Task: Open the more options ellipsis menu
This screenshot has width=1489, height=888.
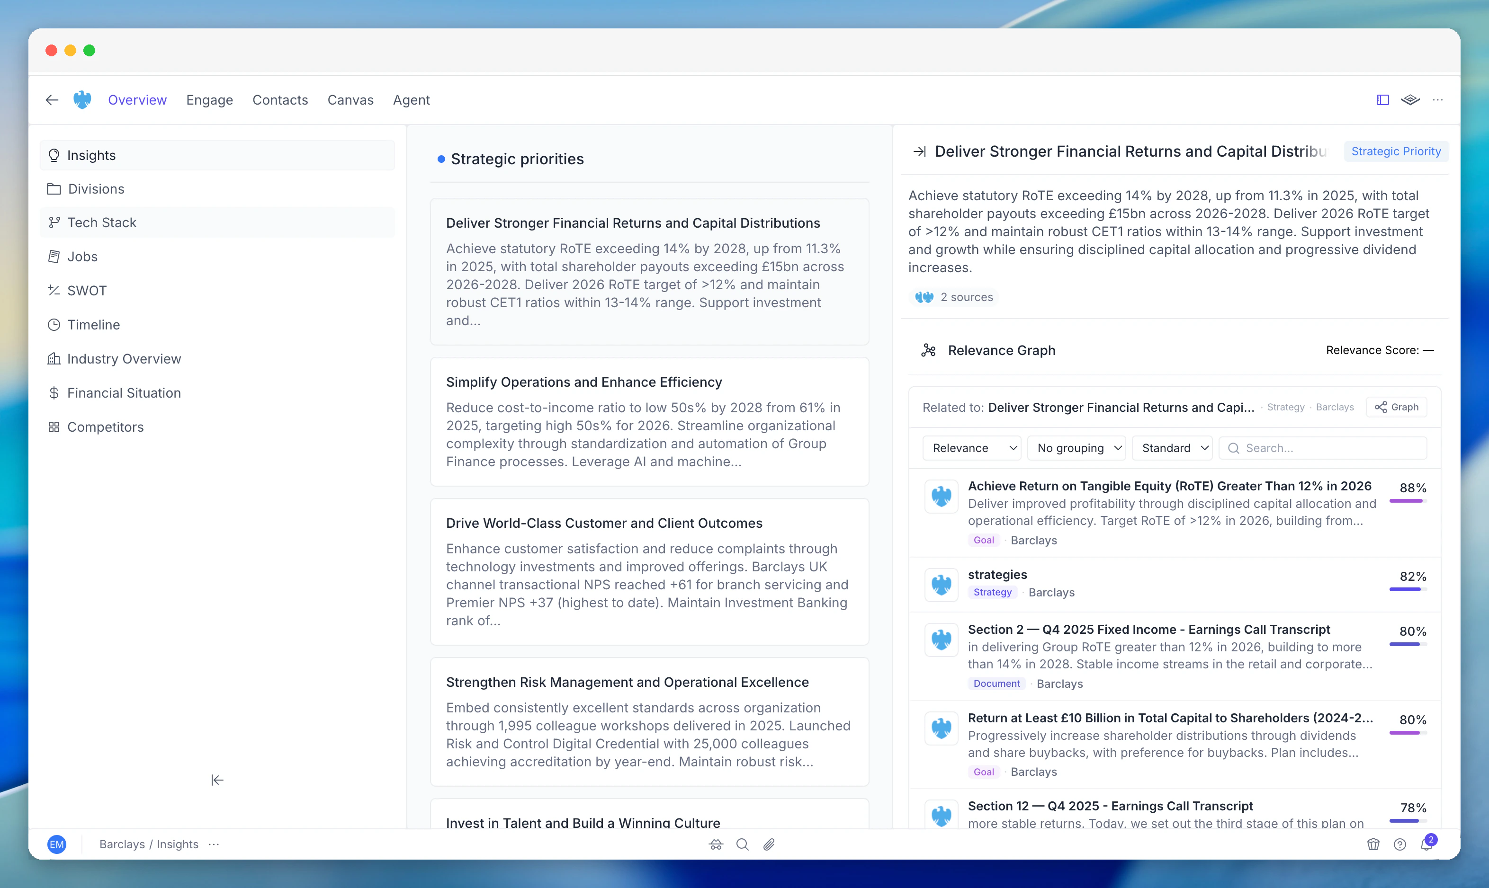Action: click(1439, 99)
